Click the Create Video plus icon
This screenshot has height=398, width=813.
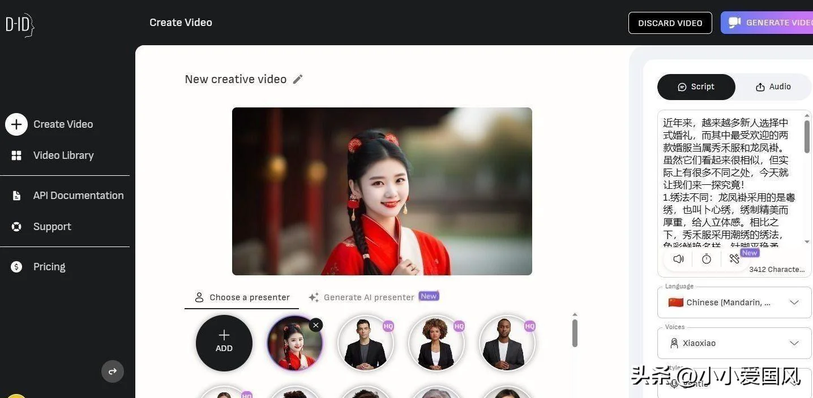point(16,124)
